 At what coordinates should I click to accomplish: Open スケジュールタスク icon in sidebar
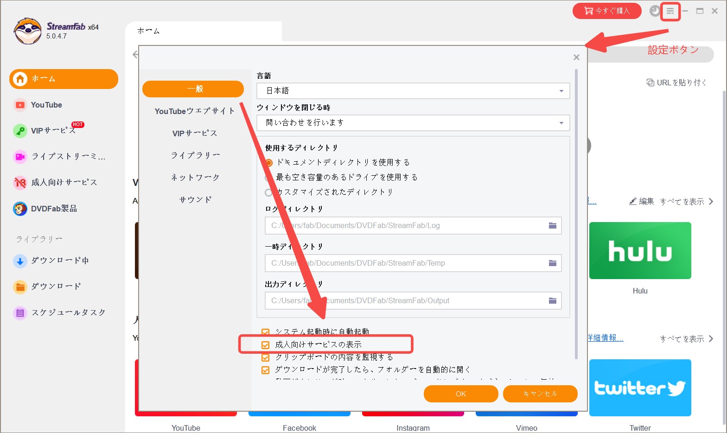click(x=20, y=313)
